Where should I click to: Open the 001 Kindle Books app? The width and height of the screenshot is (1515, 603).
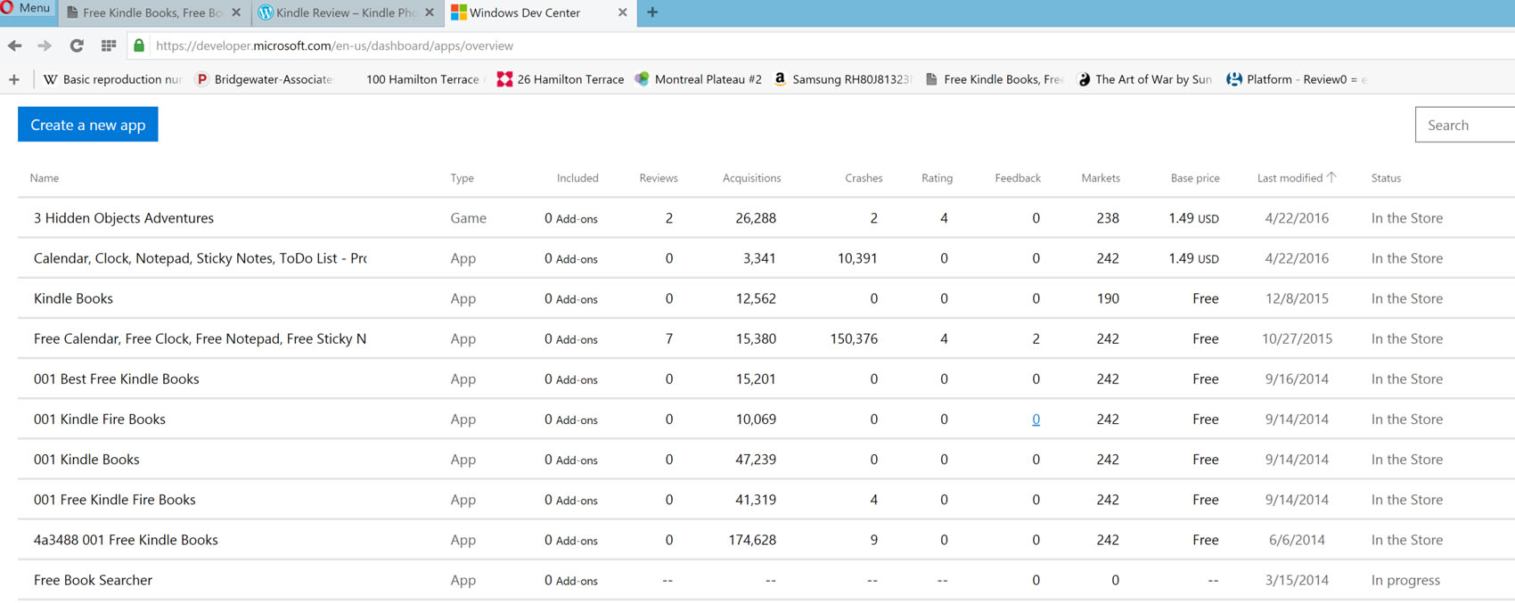pyautogui.click(x=86, y=460)
